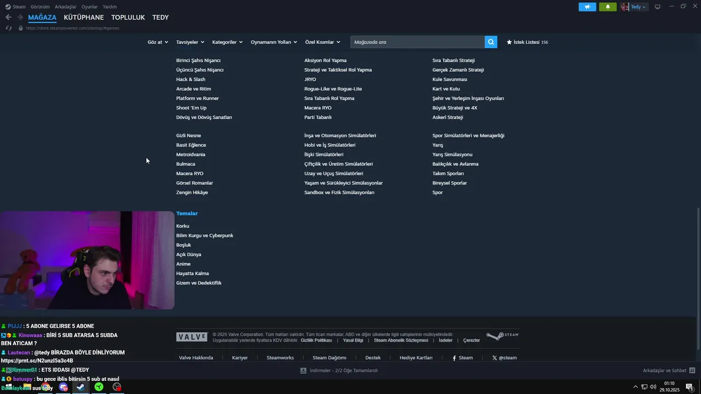Open Kule Savunması genre
Screen dimensions: 701x394
[x=450, y=79]
